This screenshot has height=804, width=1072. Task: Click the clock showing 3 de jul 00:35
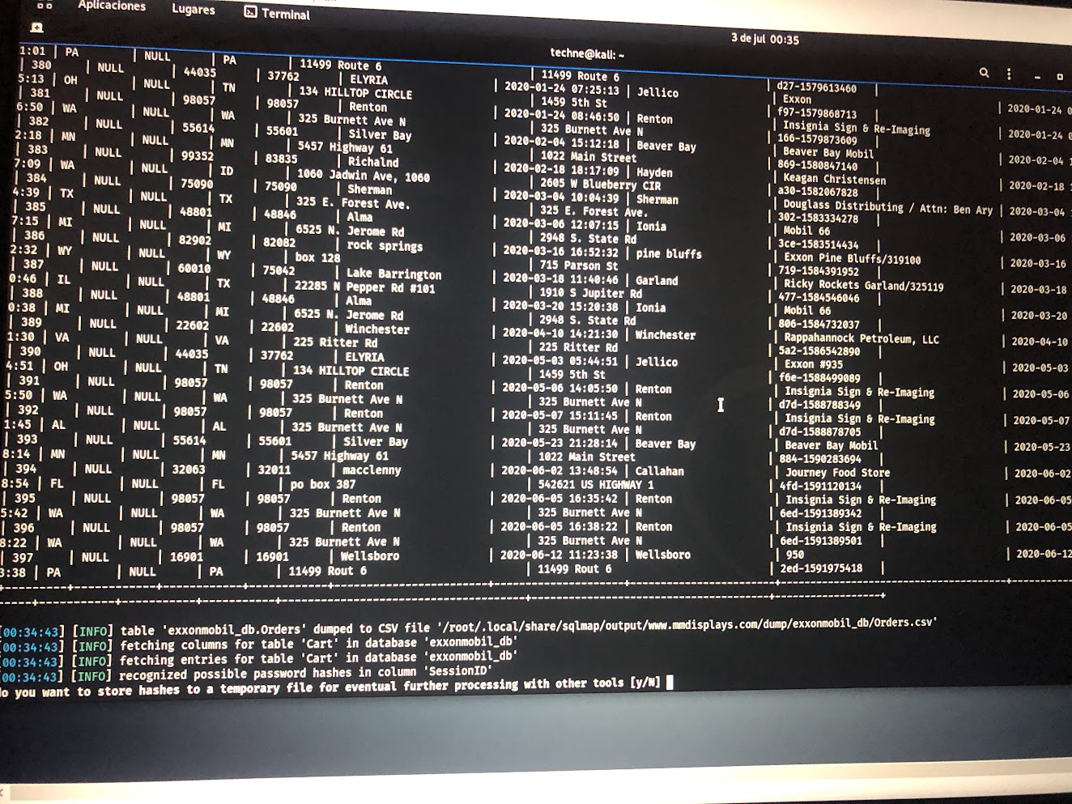click(x=764, y=38)
